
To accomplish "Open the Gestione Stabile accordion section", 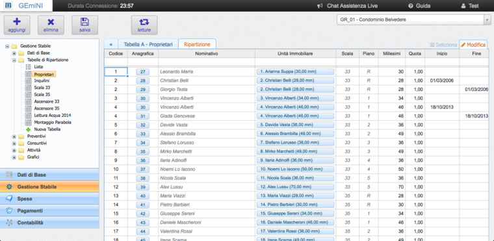I will click(49, 186).
